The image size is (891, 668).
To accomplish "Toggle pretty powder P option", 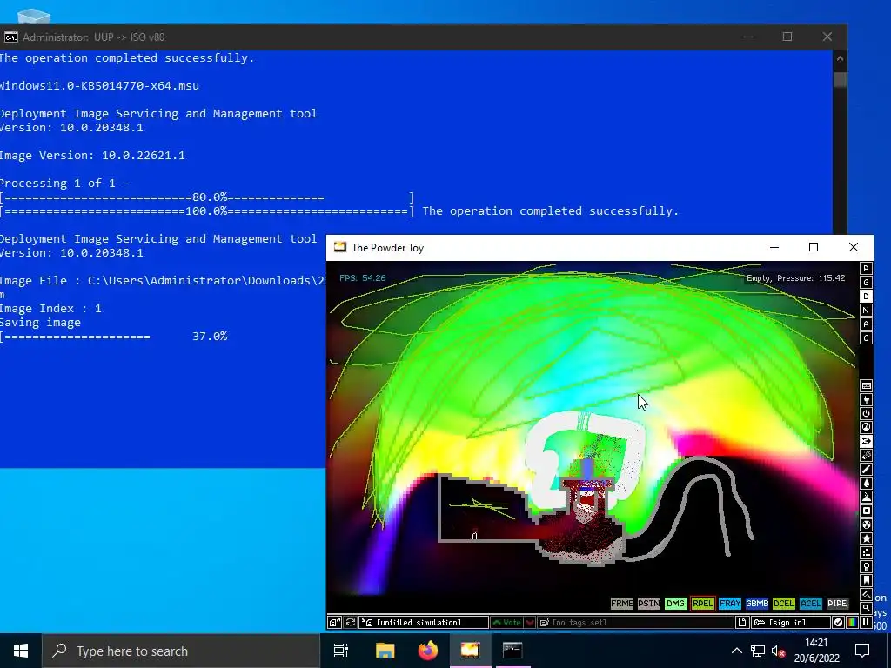I will [x=866, y=268].
